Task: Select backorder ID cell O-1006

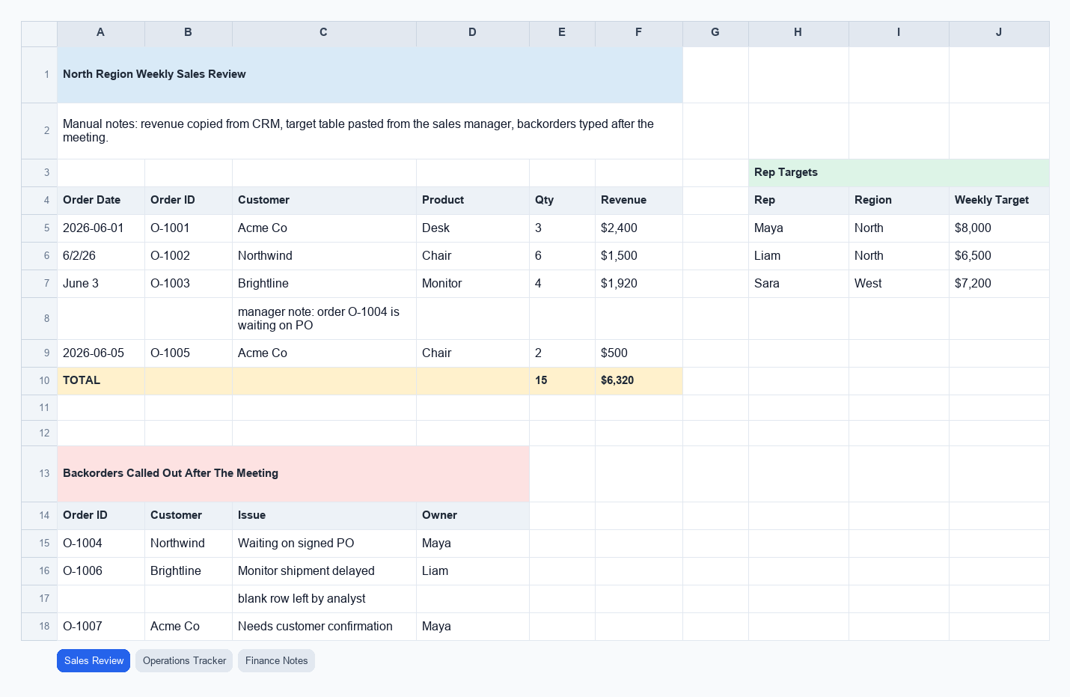Action: click(x=101, y=571)
